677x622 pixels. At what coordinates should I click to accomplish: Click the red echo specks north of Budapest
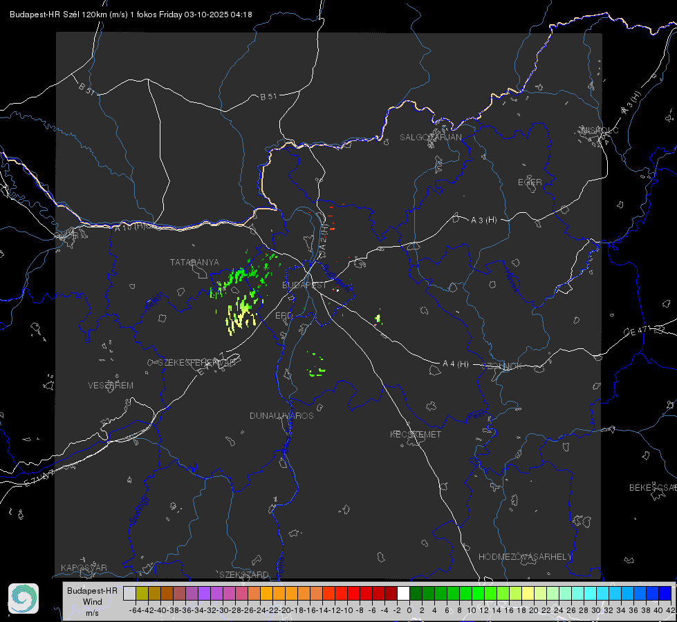332,218
